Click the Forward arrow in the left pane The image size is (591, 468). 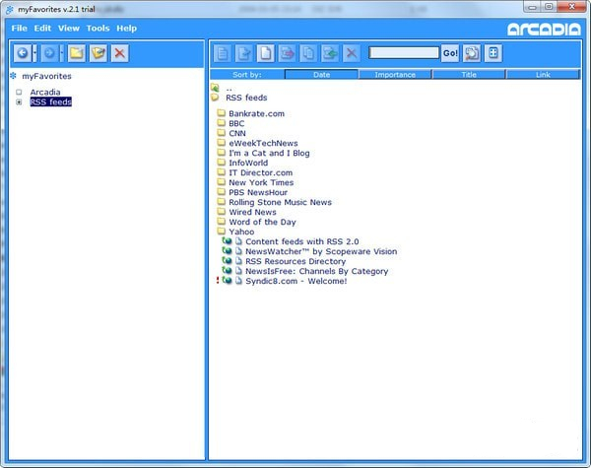coord(49,53)
